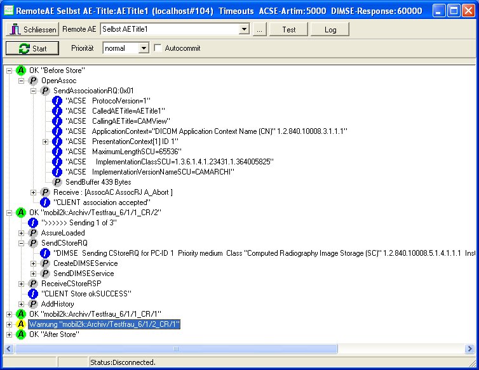479x370 pixels.
Task: Click the scroll left arrow
Action: [8, 348]
